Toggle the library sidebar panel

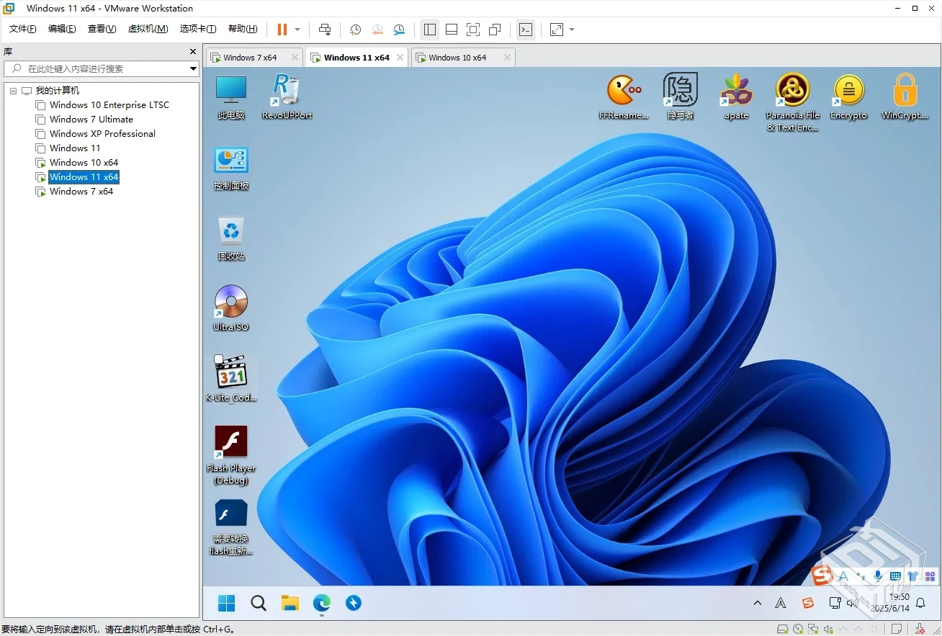[430, 30]
